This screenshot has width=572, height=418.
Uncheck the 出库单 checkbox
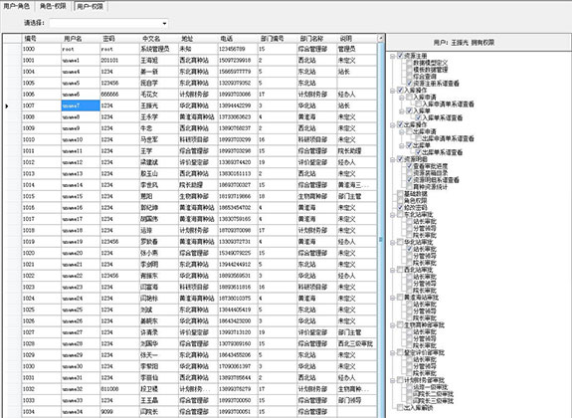click(409, 145)
